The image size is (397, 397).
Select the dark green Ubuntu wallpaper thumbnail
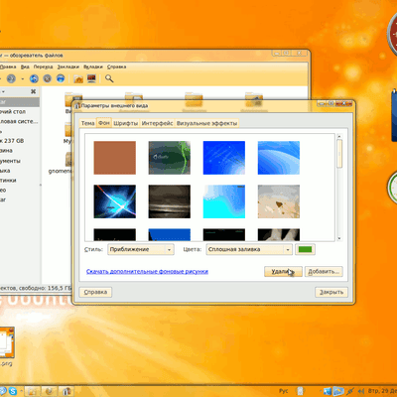(x=170, y=158)
